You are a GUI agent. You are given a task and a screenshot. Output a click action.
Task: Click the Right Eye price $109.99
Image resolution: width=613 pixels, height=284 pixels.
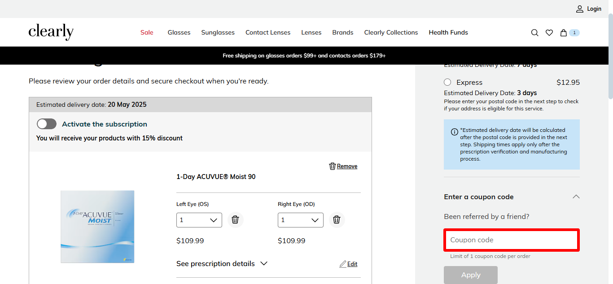coord(292,241)
